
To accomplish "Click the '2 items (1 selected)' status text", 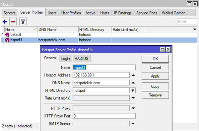I will [17, 126].
